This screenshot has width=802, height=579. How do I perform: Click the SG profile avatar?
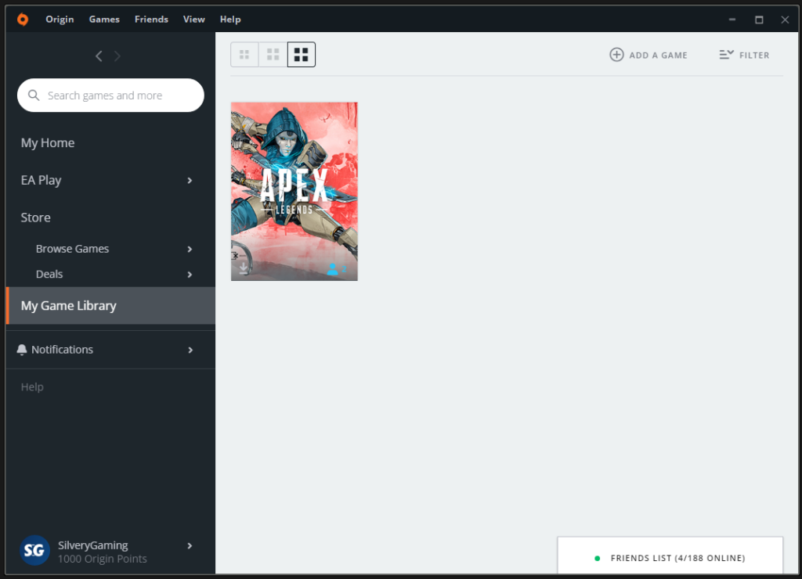[x=34, y=550]
